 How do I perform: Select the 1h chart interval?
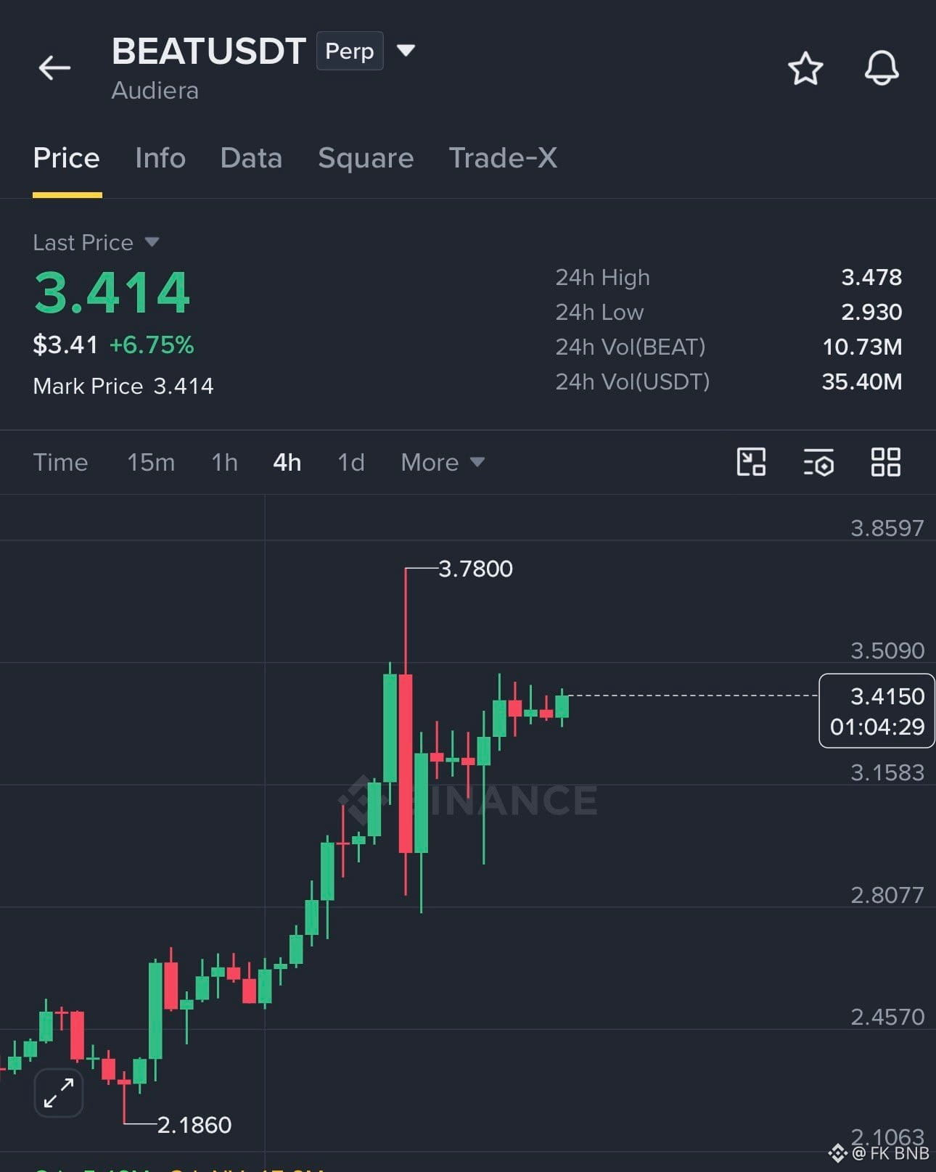point(224,462)
